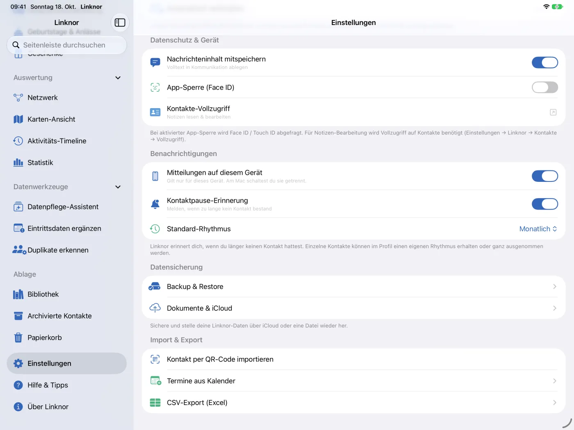Image resolution: width=574 pixels, height=430 pixels.
Task: Open Eintrittsdaten ergänzen via its calendar icon
Action: pos(19,229)
